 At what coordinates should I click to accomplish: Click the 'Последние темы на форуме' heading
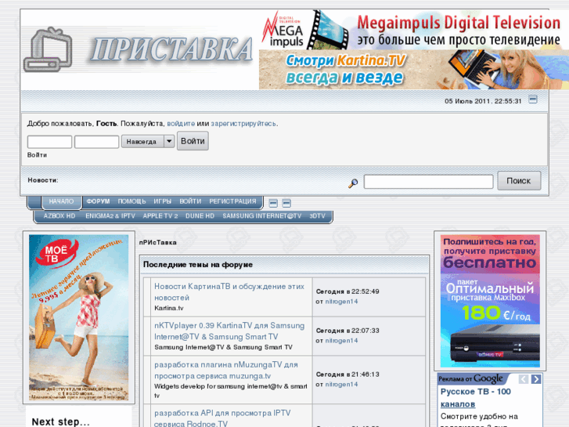(198, 265)
